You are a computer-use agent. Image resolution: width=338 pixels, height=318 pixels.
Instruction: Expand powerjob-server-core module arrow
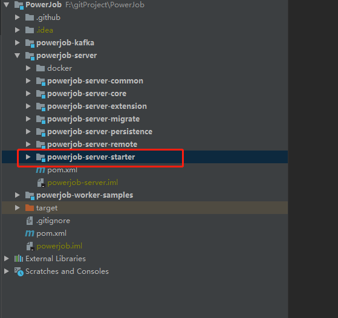click(28, 94)
